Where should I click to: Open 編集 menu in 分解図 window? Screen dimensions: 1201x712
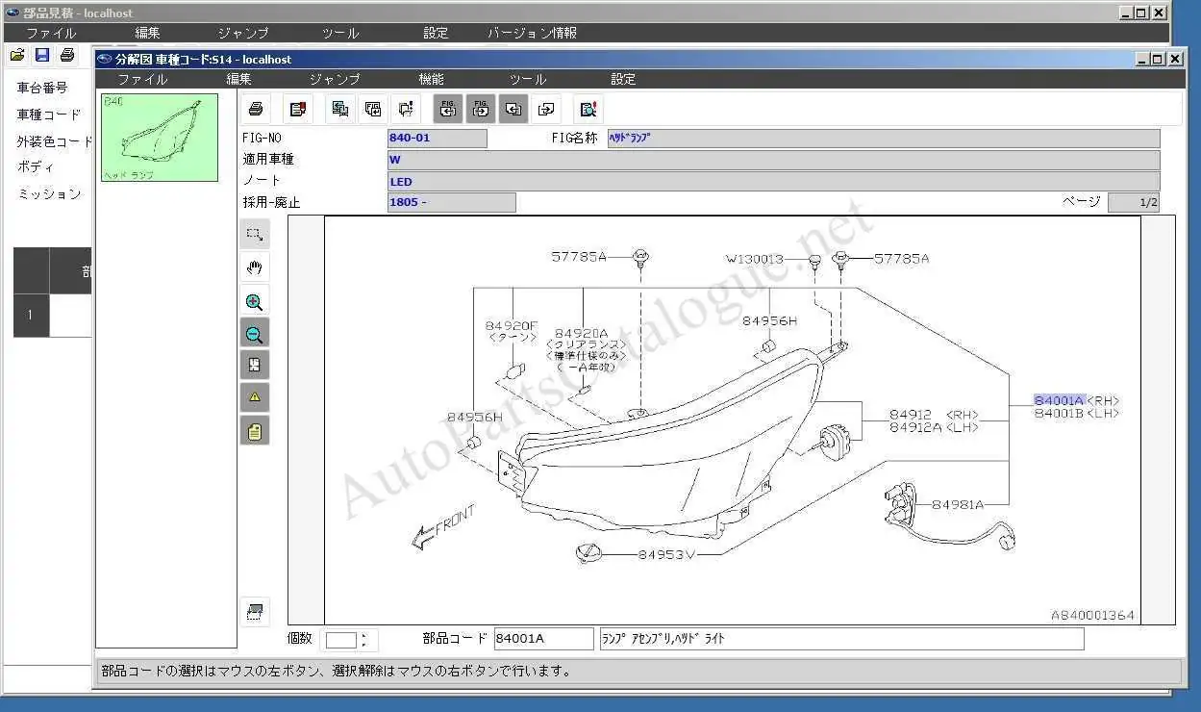click(239, 79)
